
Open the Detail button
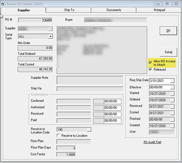(168, 52)
